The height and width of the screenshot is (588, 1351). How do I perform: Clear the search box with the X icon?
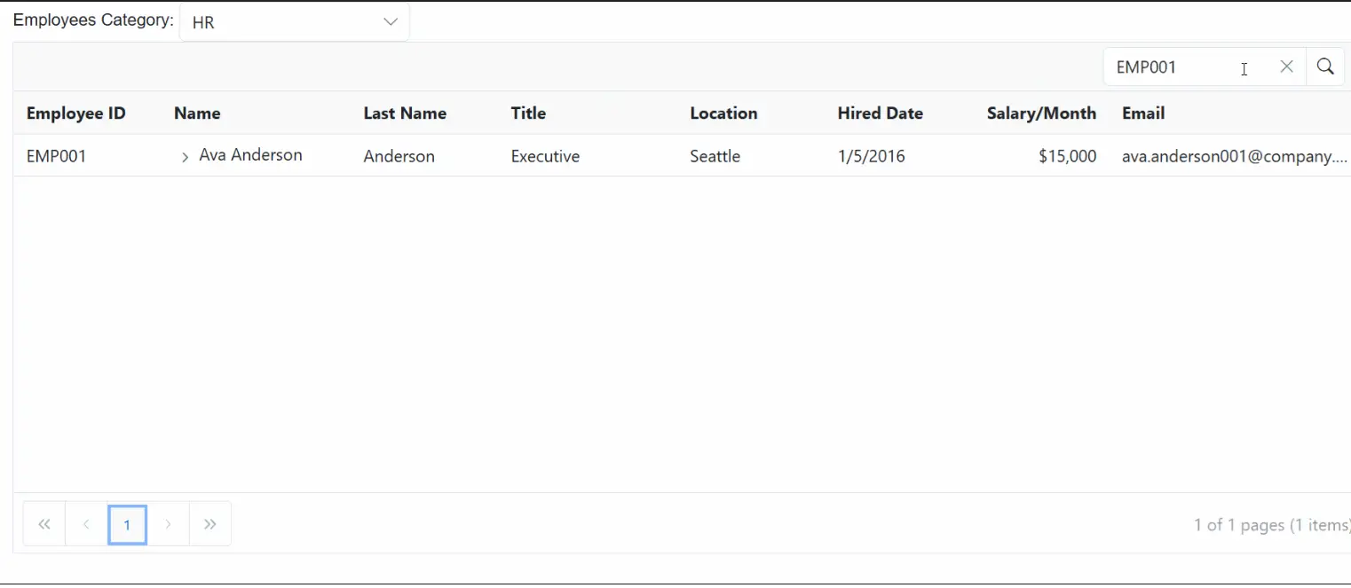point(1286,67)
